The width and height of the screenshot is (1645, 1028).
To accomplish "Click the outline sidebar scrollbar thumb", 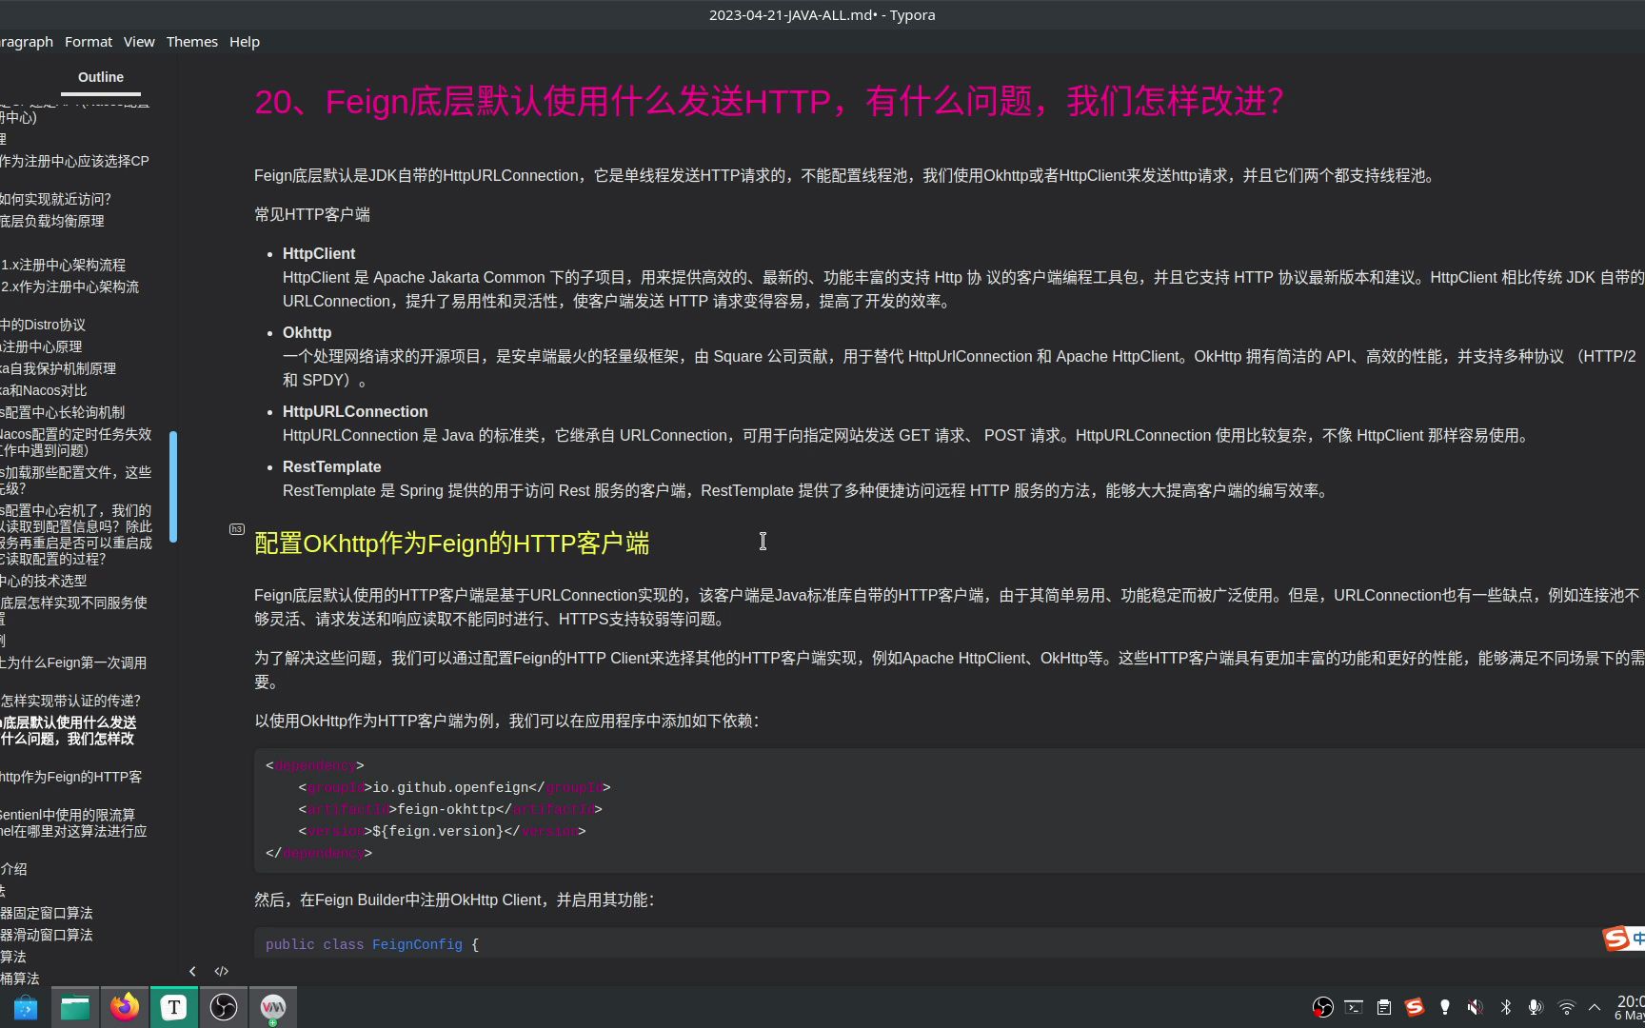I will (173, 486).
